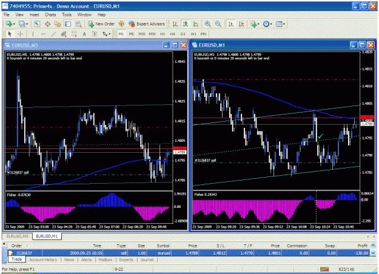The height and width of the screenshot is (274, 379).
Task: Switch timeframe to M1
Action: pos(121,34)
